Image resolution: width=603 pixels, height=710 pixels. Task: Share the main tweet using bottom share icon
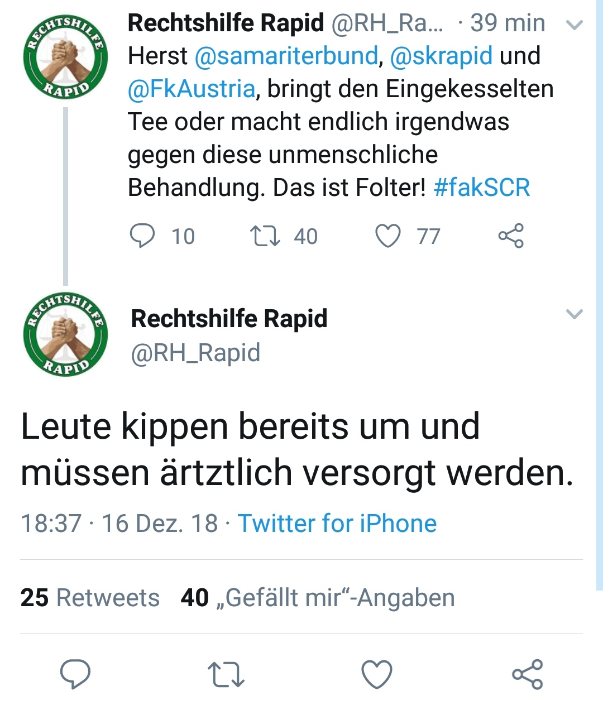click(528, 674)
